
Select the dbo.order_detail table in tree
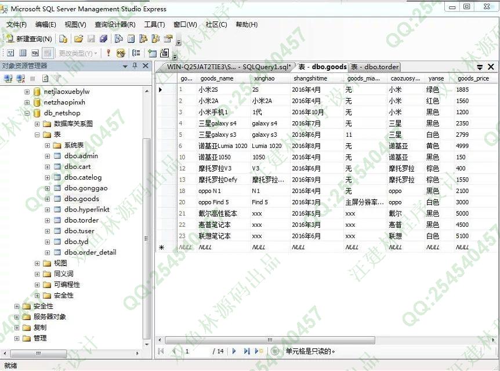(x=90, y=252)
